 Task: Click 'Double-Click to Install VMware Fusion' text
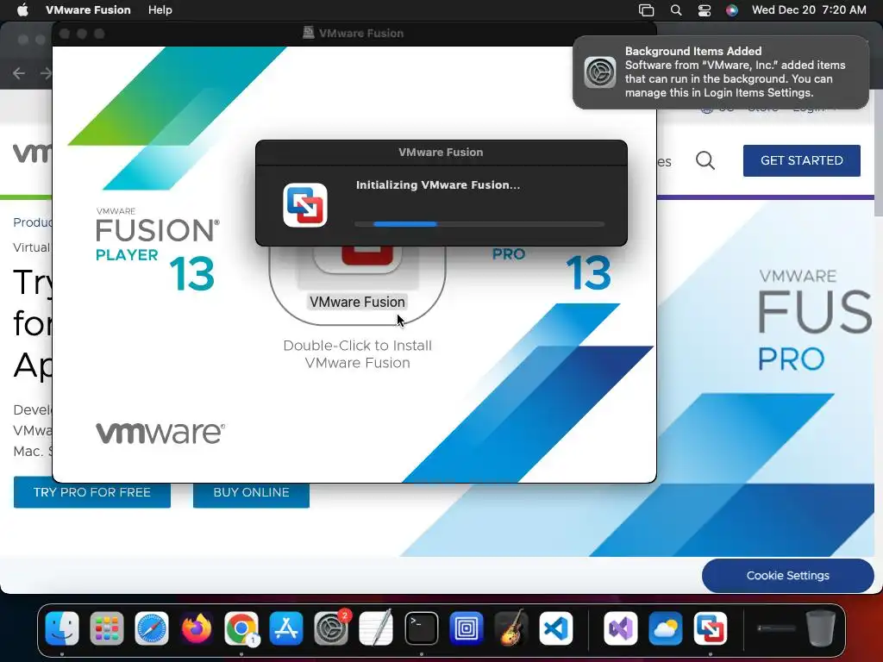click(358, 354)
